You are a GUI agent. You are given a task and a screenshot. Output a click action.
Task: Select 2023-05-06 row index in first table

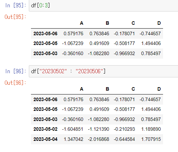pos(46,33)
